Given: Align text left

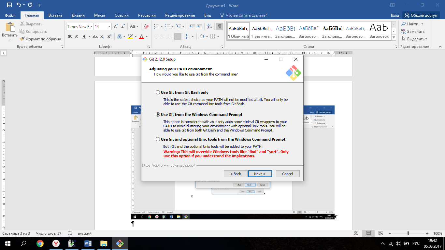Looking at the screenshot, I should click(156, 36).
